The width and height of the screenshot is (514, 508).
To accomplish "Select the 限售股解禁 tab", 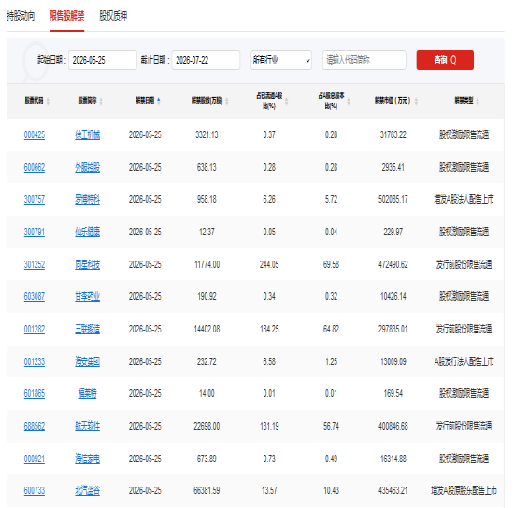I will coord(67,15).
